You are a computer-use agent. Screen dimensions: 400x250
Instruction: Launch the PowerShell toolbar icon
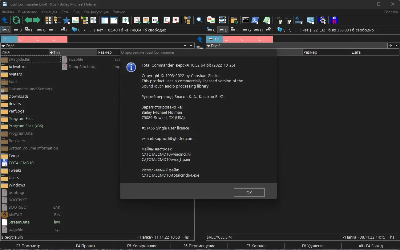point(255,20)
